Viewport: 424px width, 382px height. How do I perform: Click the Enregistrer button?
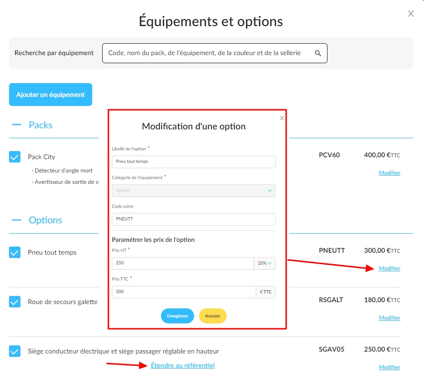click(177, 316)
